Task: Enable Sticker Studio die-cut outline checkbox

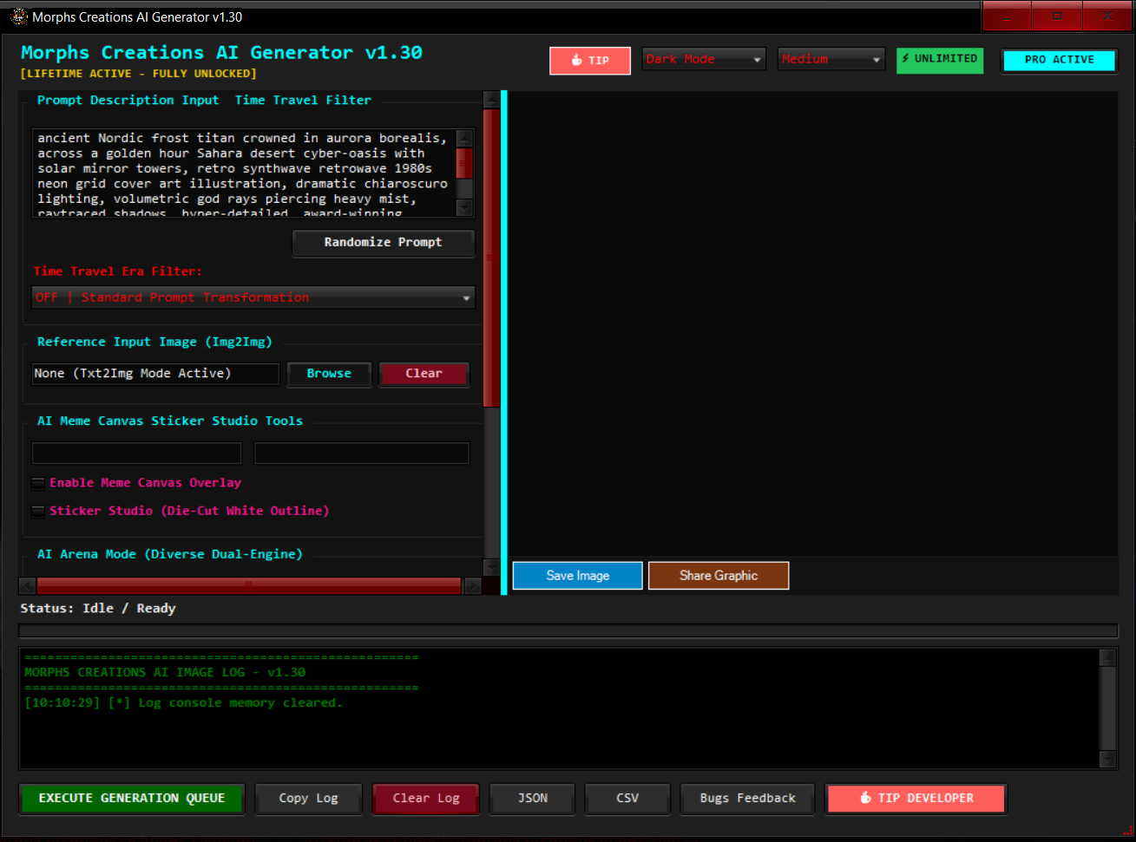Action: [38, 512]
